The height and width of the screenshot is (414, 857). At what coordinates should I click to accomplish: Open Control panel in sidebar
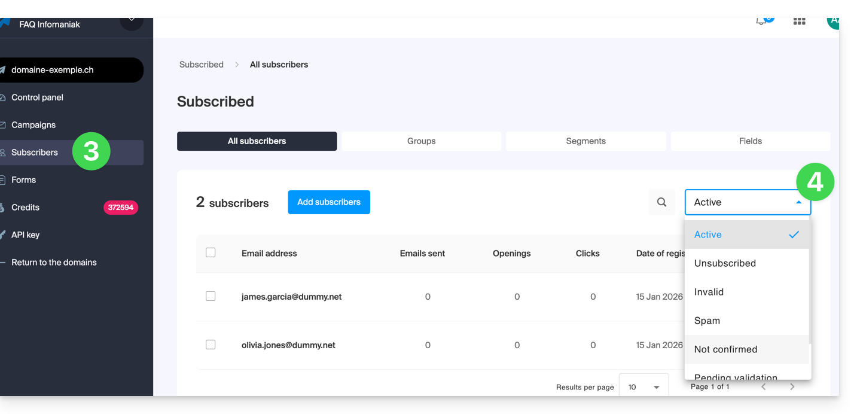tap(37, 98)
